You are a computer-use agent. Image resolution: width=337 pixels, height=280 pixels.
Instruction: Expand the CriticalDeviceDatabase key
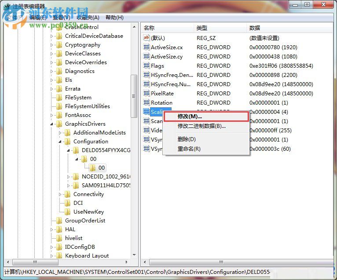coord(51,36)
